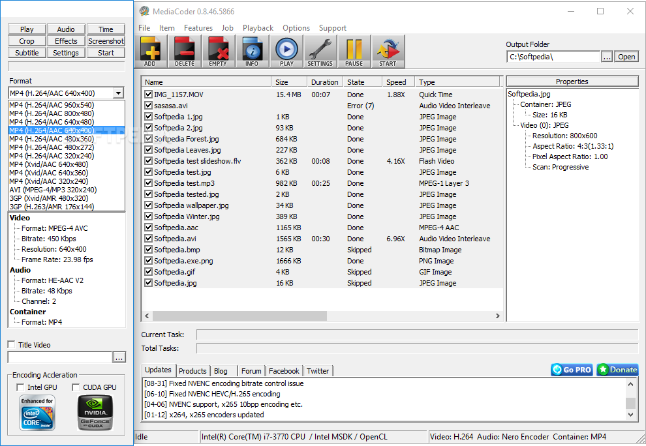This screenshot has width=646, height=446.
Task: Click the PAUSE toolbar icon
Action: 354,52
